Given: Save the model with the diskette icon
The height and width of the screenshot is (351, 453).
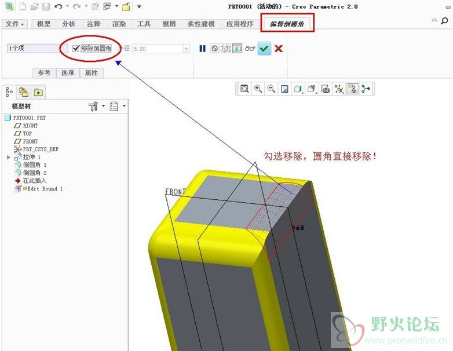Looking at the screenshot, I should (x=46, y=6).
